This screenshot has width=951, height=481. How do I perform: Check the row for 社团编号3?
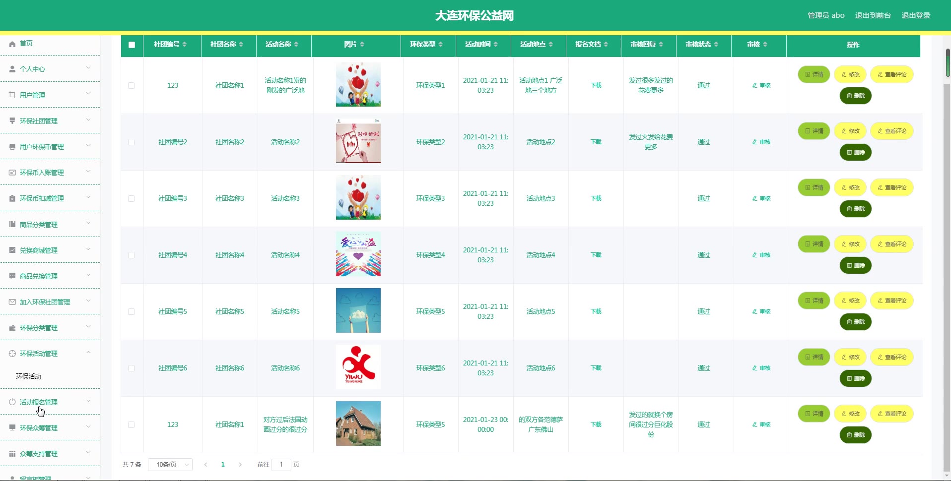pos(132,199)
